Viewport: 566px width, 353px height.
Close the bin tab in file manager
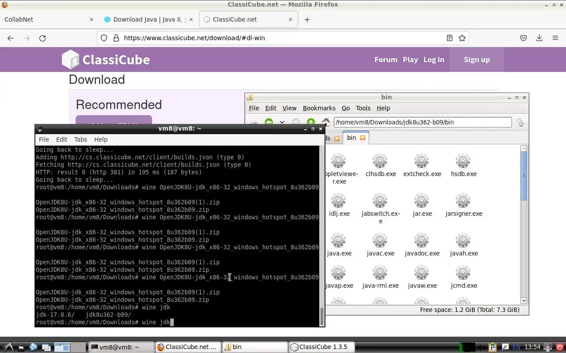pyautogui.click(x=363, y=138)
